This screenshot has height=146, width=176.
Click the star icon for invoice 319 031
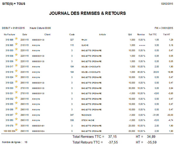[x=16, y=93]
